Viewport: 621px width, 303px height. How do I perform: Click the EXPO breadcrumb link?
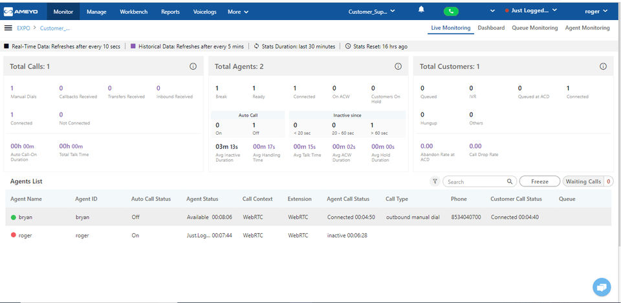23,28
